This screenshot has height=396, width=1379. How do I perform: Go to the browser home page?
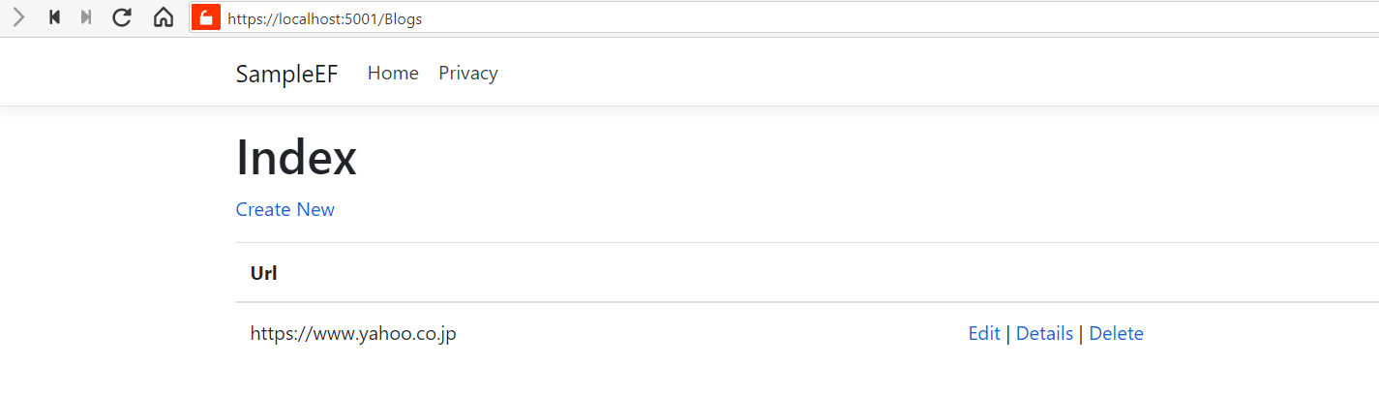pos(164,17)
